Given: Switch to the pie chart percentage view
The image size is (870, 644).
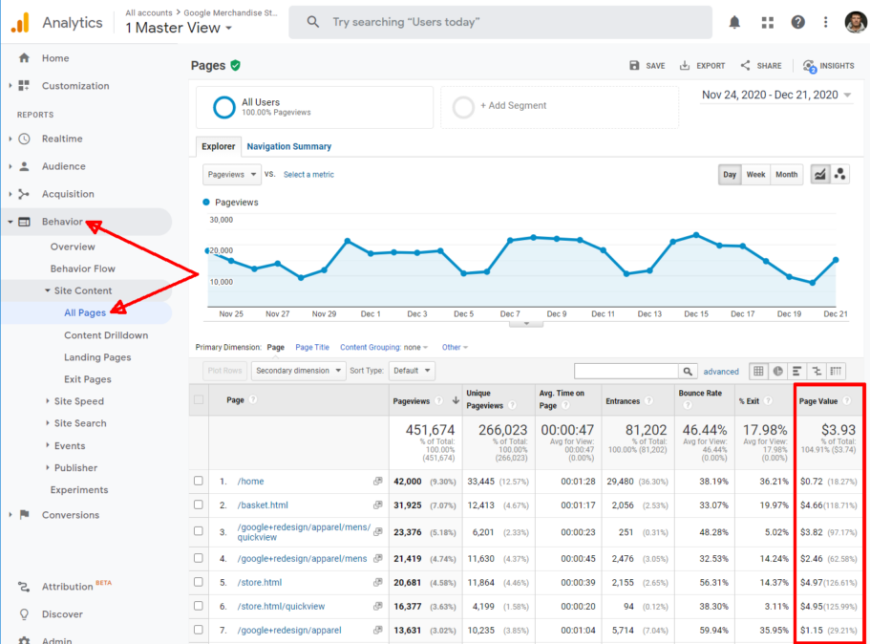Looking at the screenshot, I should click(x=777, y=371).
